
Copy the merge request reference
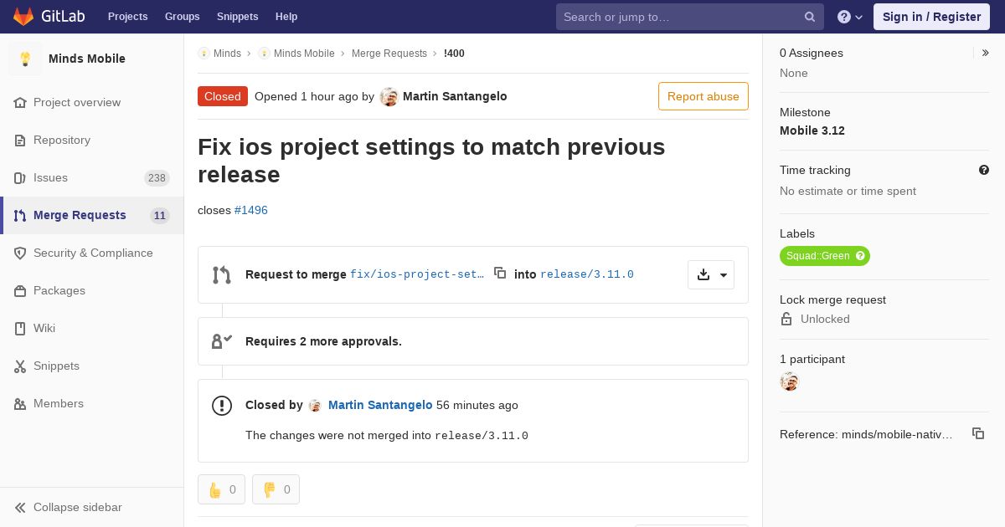click(x=977, y=433)
